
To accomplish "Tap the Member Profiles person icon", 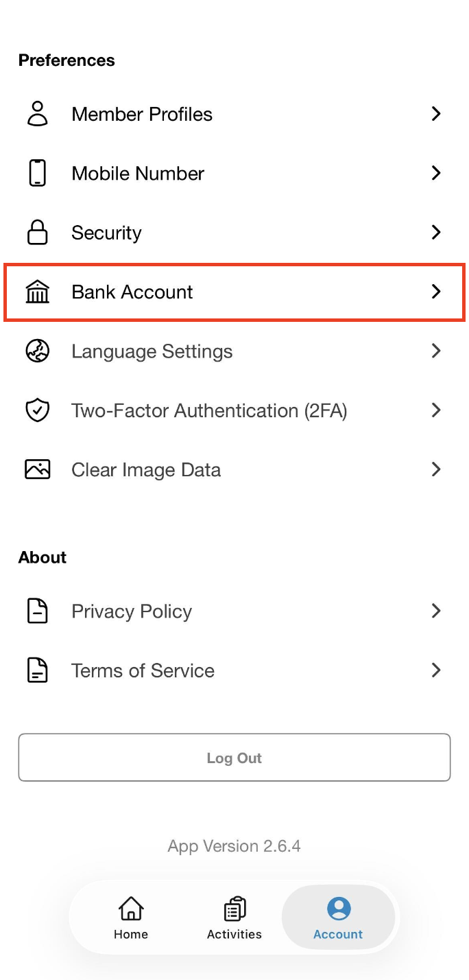I will [38, 114].
